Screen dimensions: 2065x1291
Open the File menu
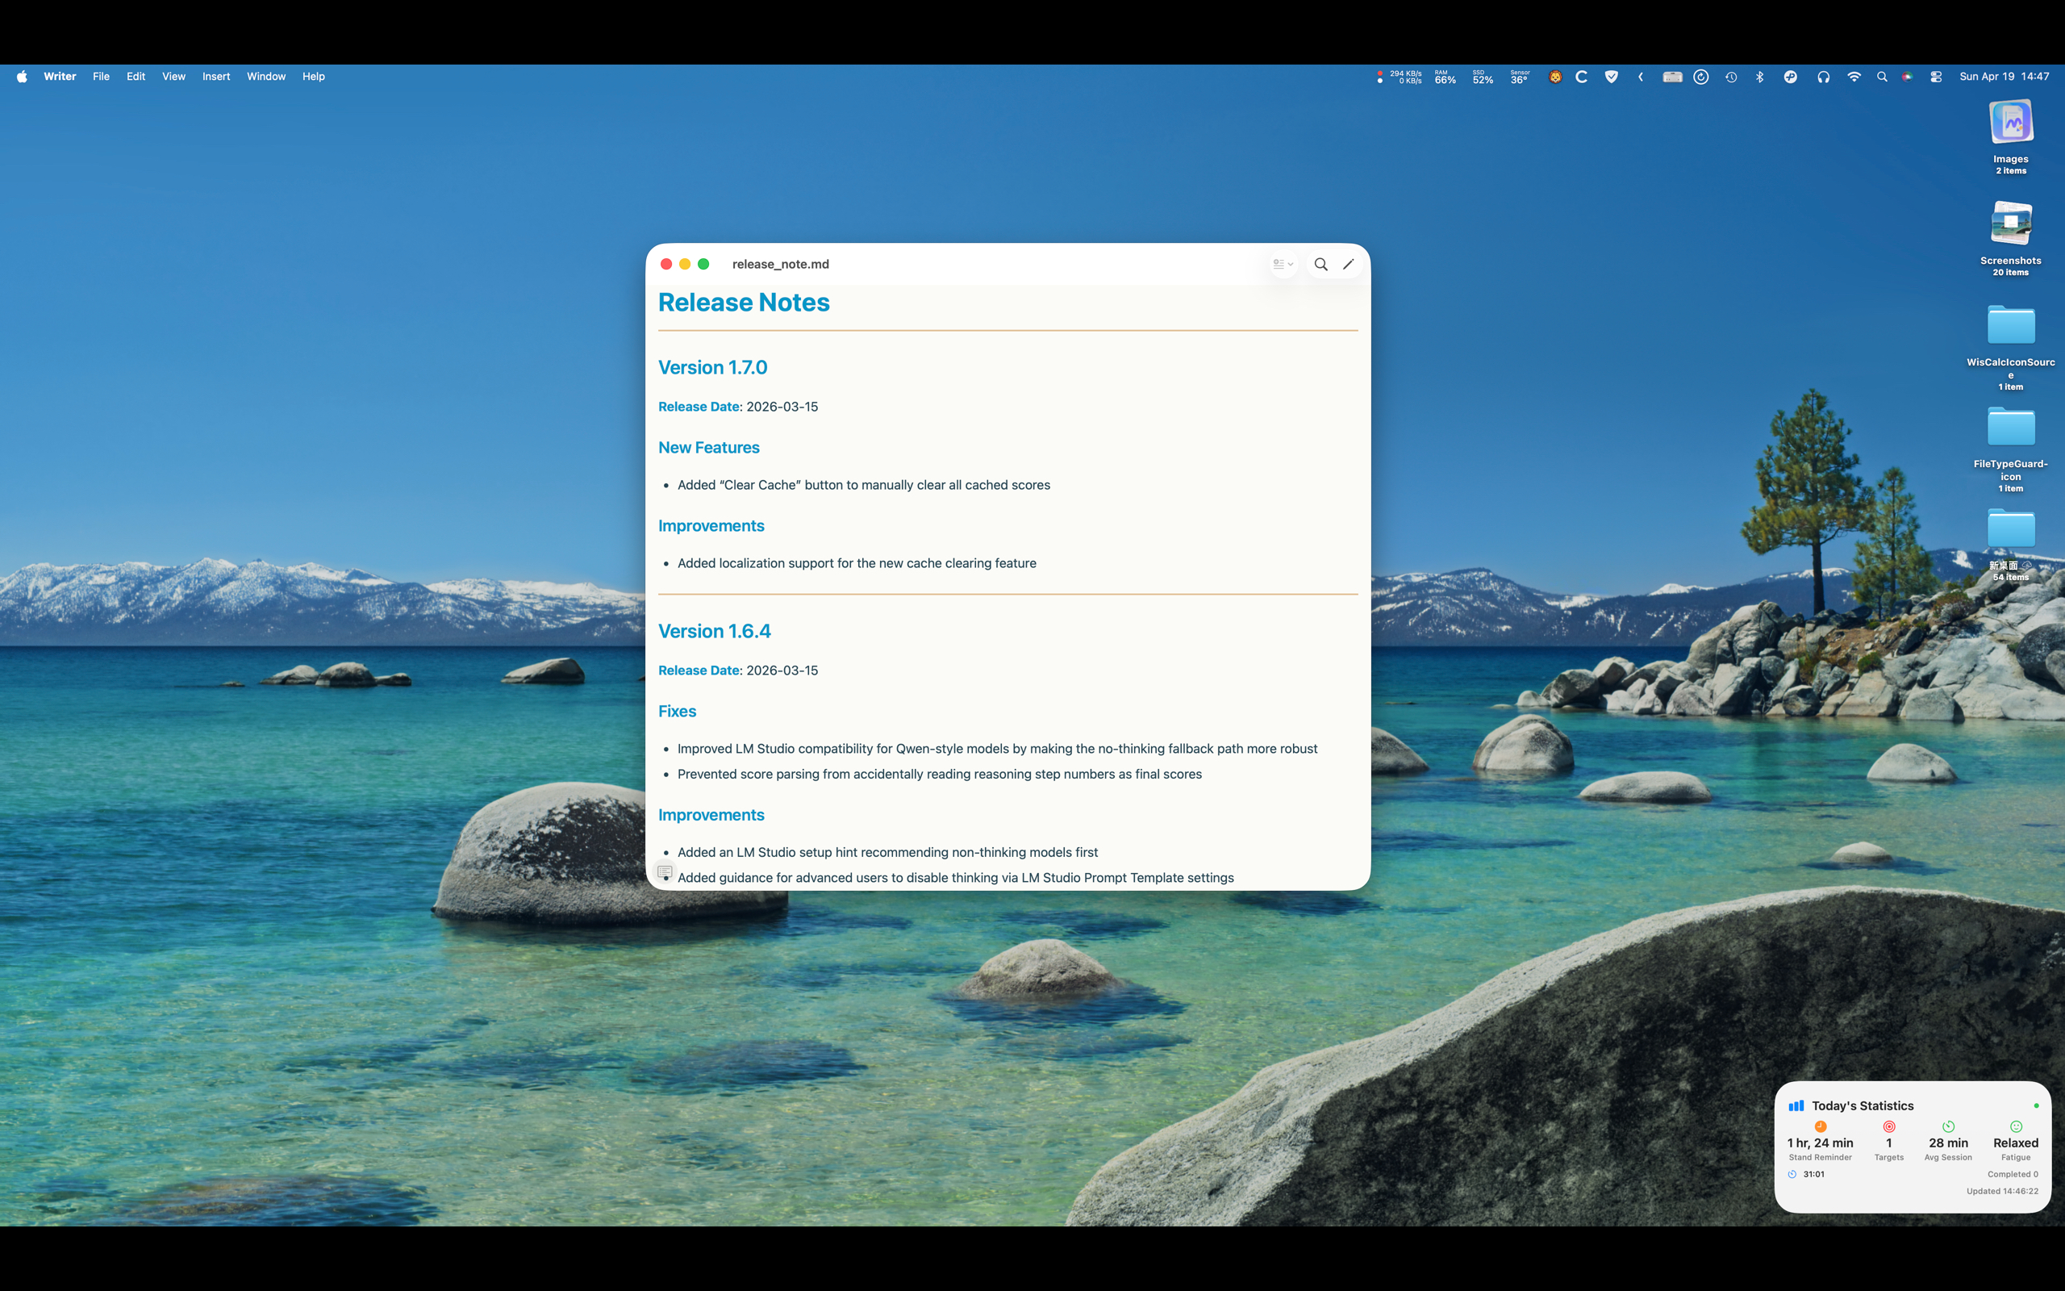click(x=101, y=77)
